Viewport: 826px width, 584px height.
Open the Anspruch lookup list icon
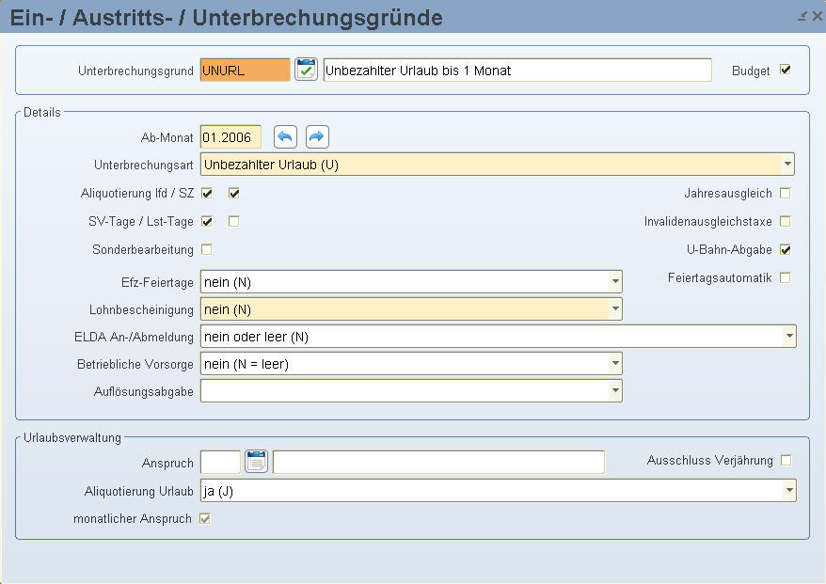[x=257, y=462]
